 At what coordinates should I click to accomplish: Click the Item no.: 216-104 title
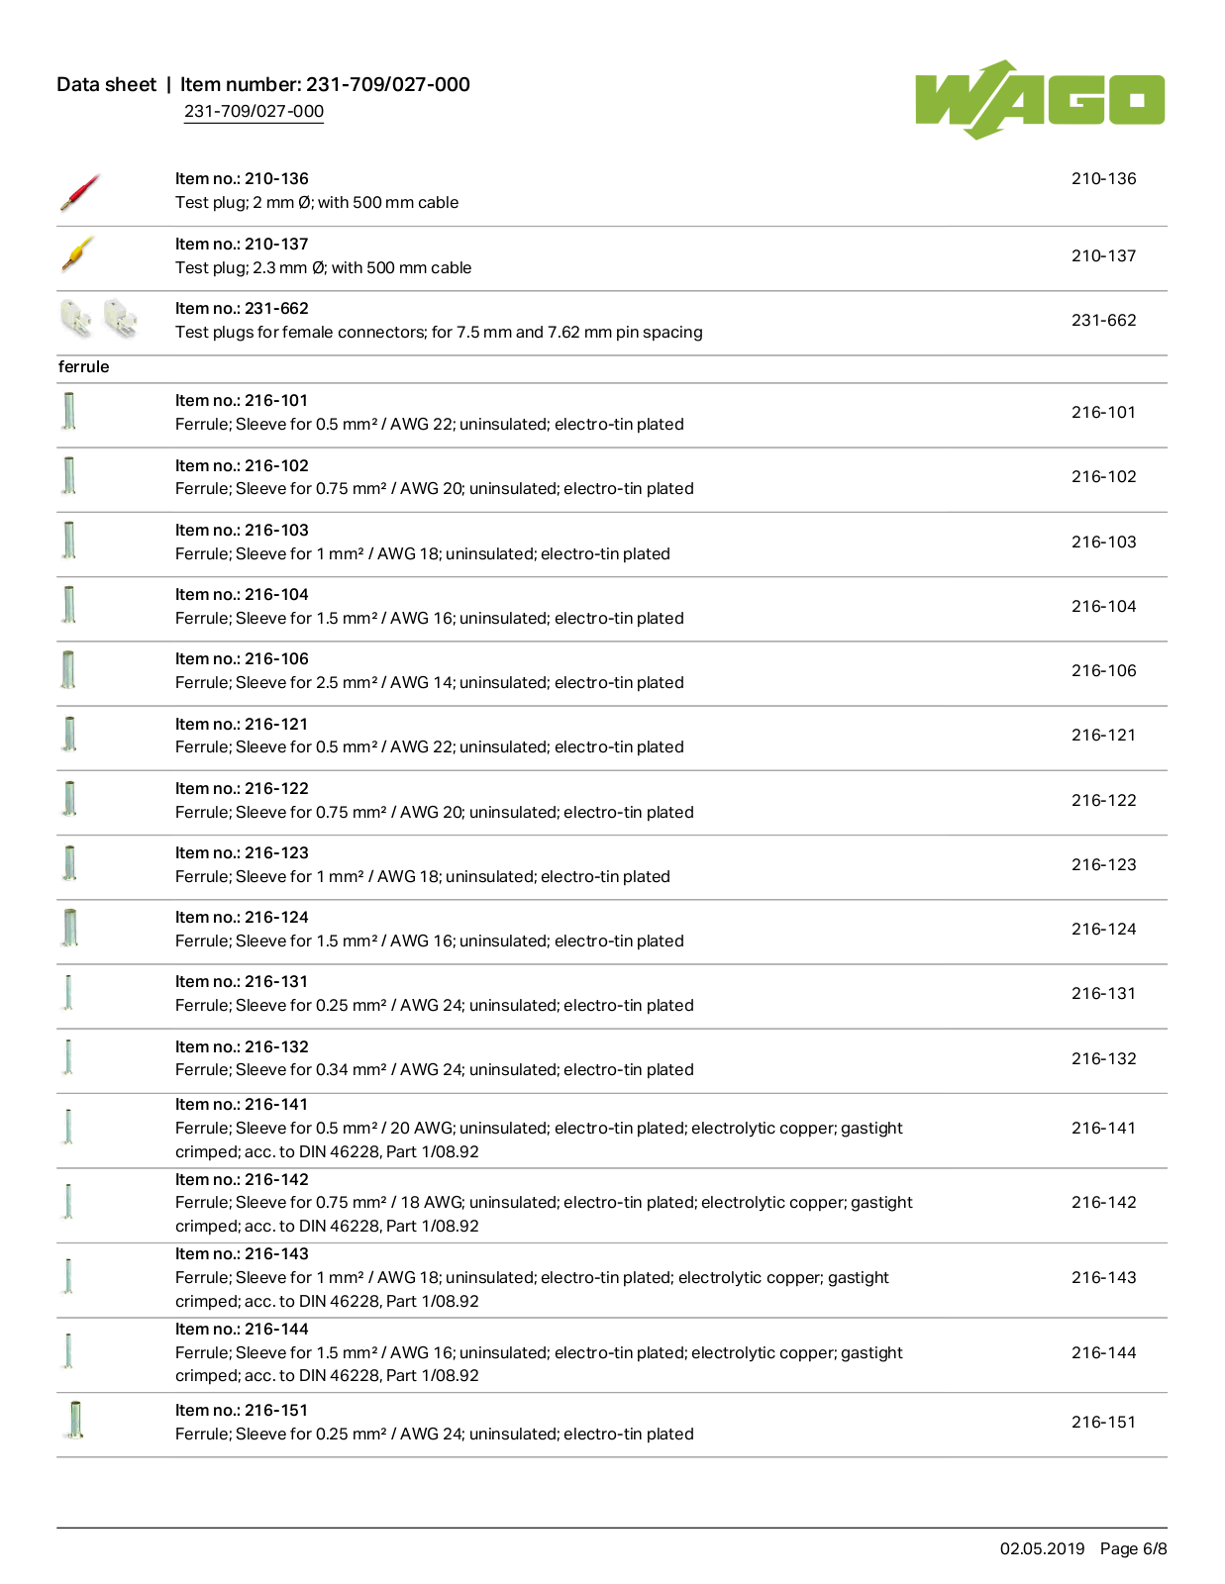(242, 595)
